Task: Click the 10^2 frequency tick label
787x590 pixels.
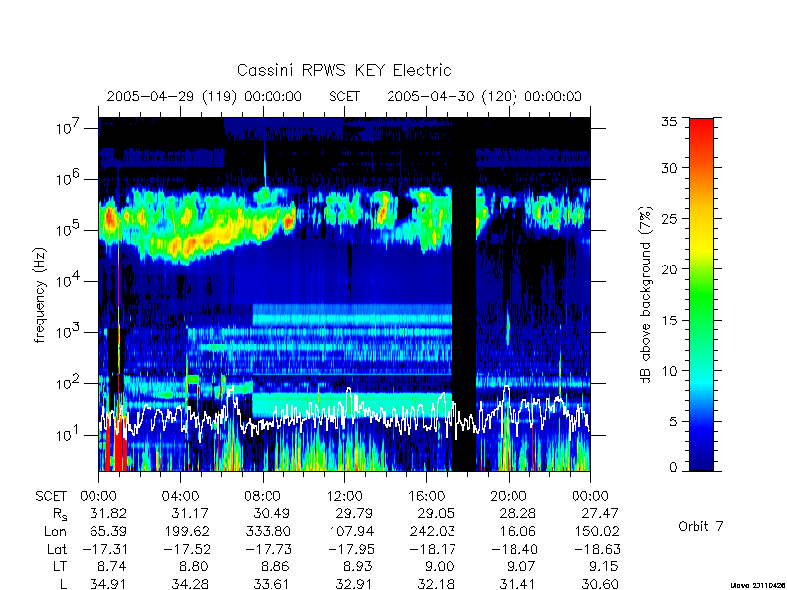Action: coord(69,383)
